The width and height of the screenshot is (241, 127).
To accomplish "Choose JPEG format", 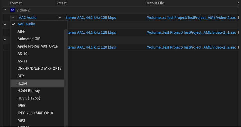I will 37,105.
